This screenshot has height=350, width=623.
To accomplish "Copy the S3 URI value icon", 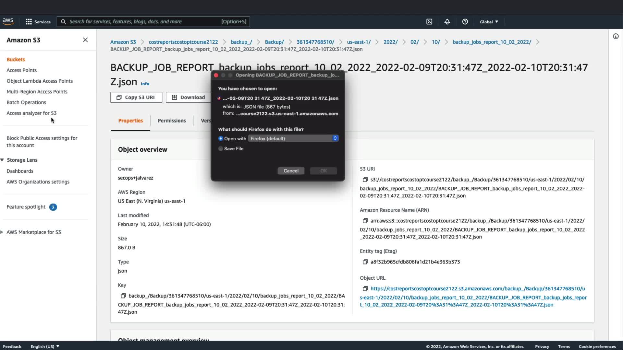I will click(x=365, y=180).
